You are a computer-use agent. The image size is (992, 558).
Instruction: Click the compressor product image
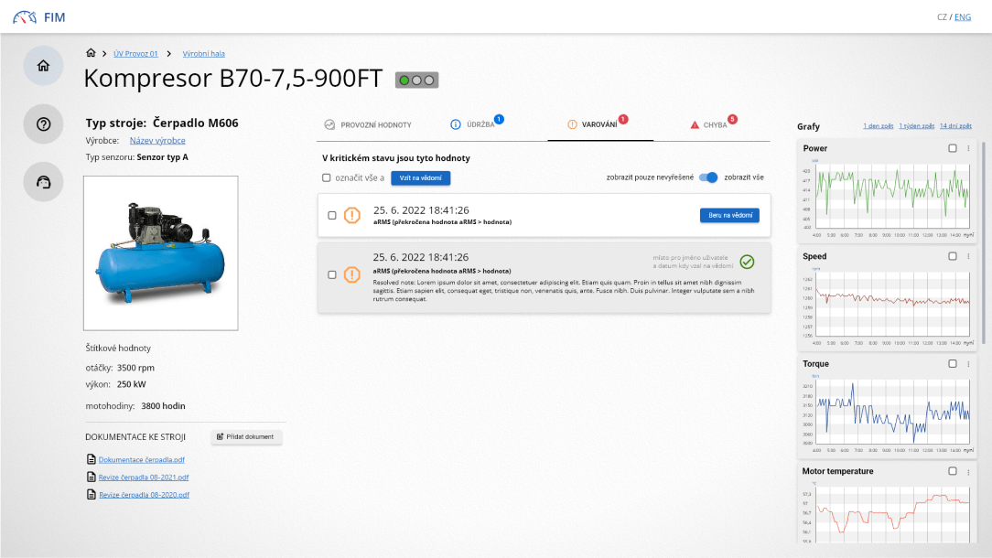(161, 253)
